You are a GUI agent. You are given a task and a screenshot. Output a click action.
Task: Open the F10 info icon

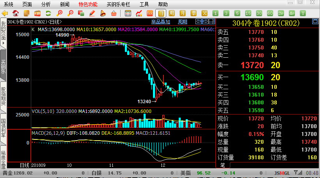tap(37, 14)
